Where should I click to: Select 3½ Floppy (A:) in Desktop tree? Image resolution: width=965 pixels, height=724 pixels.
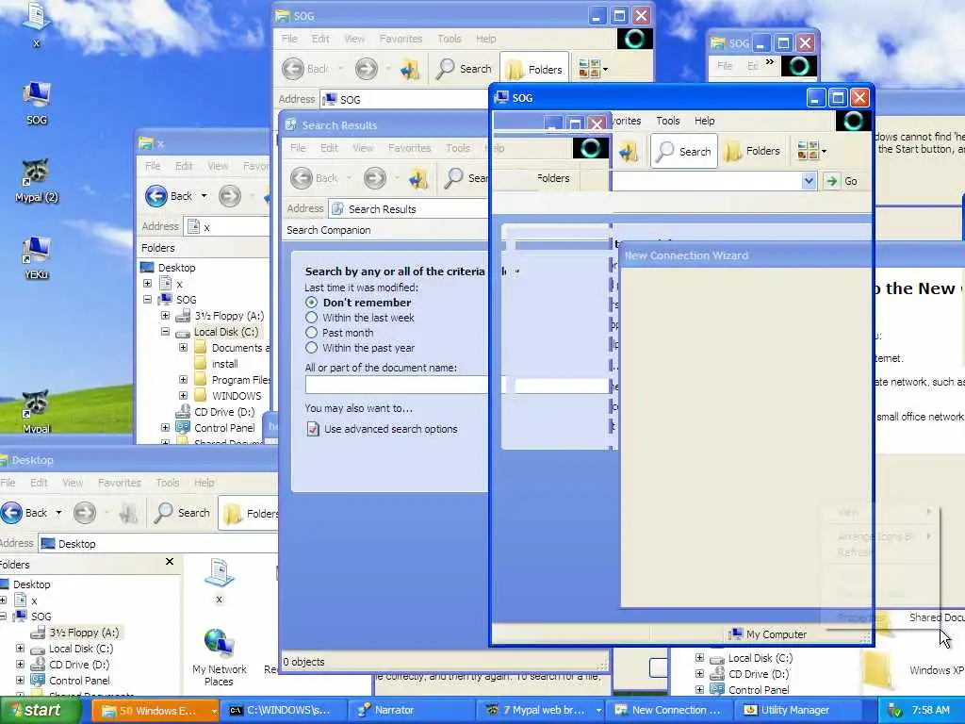point(75,633)
